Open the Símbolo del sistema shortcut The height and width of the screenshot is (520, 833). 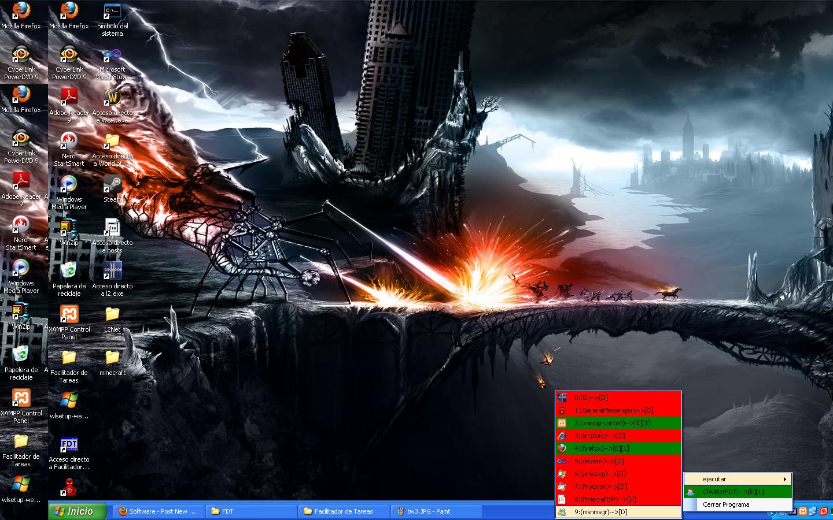[112, 20]
